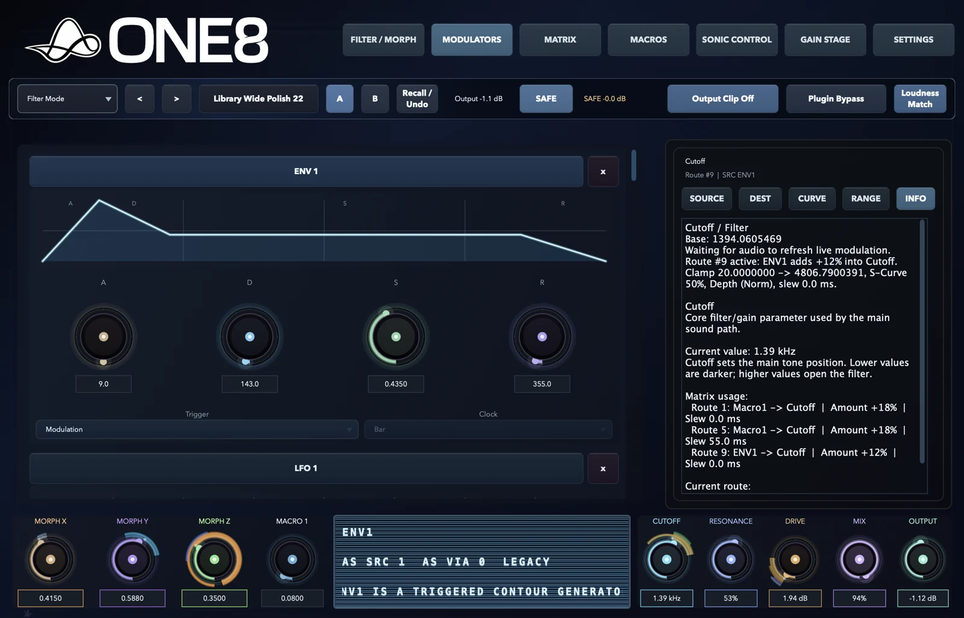Screen dimensions: 964x618
Task: Show the RANGE route section
Action: point(866,199)
